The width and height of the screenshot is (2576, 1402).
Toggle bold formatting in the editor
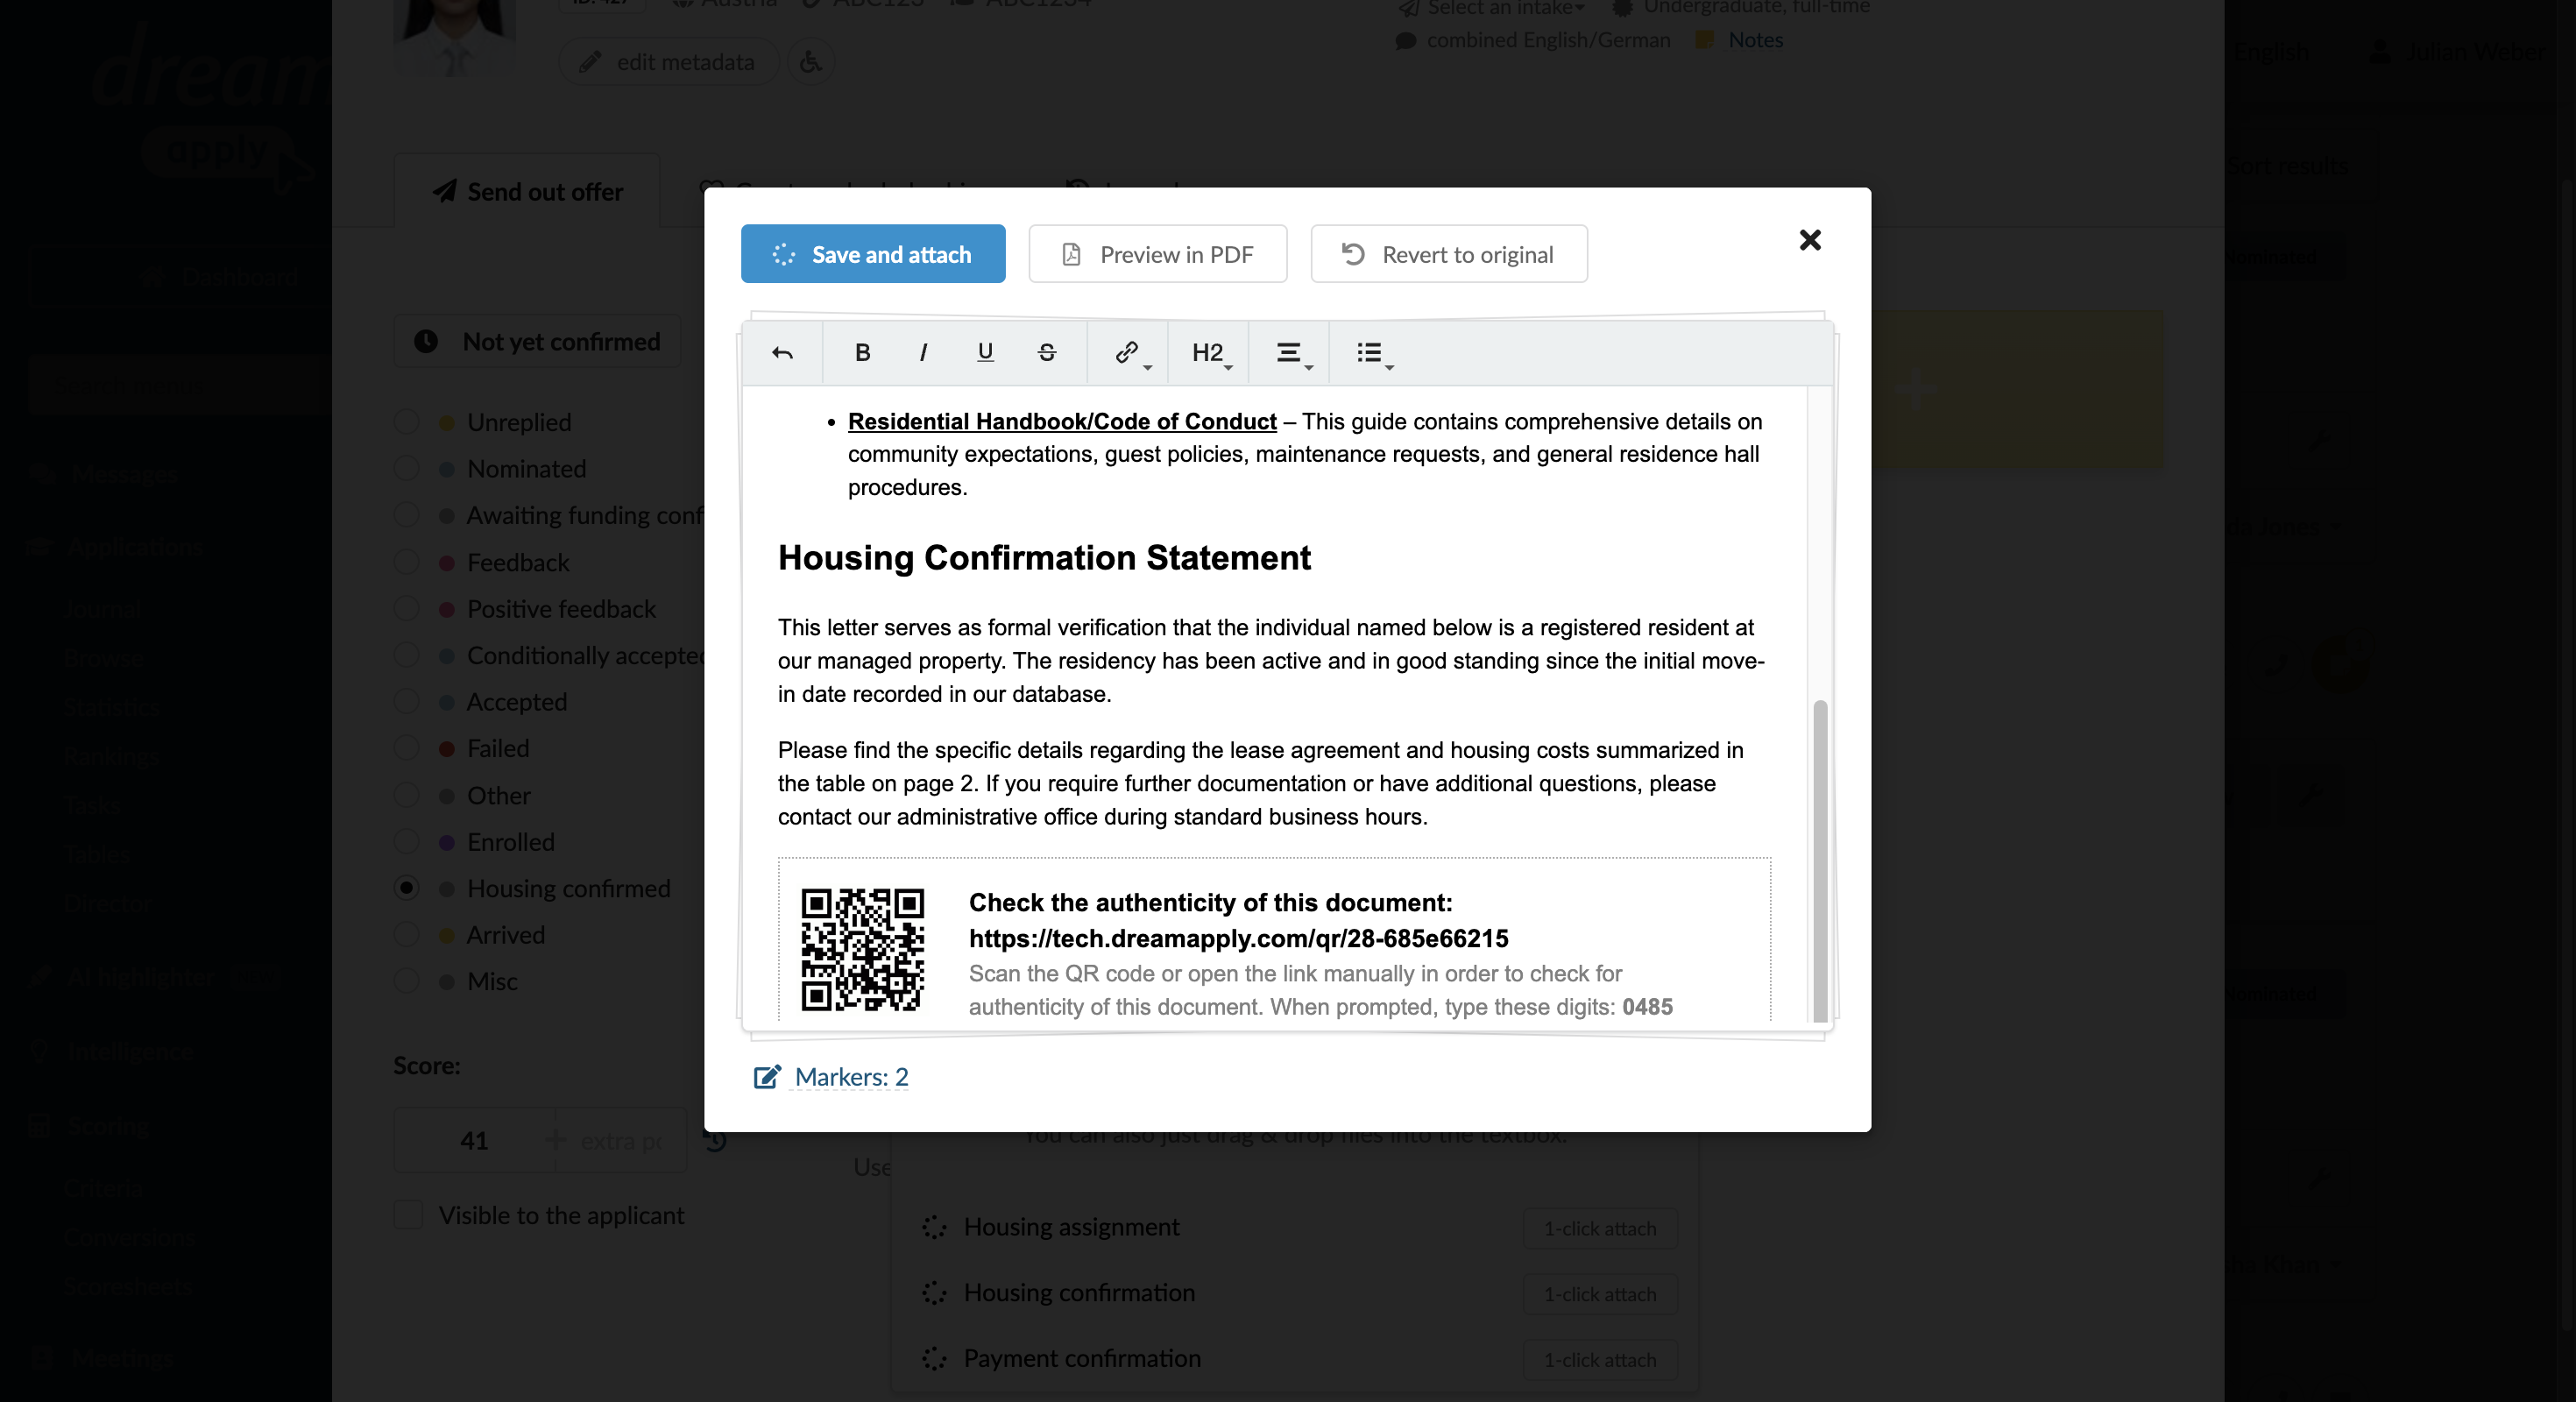point(862,352)
